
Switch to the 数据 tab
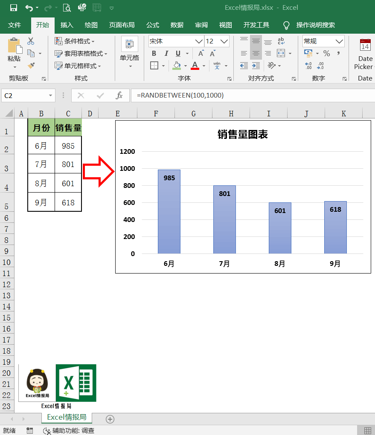[177, 25]
